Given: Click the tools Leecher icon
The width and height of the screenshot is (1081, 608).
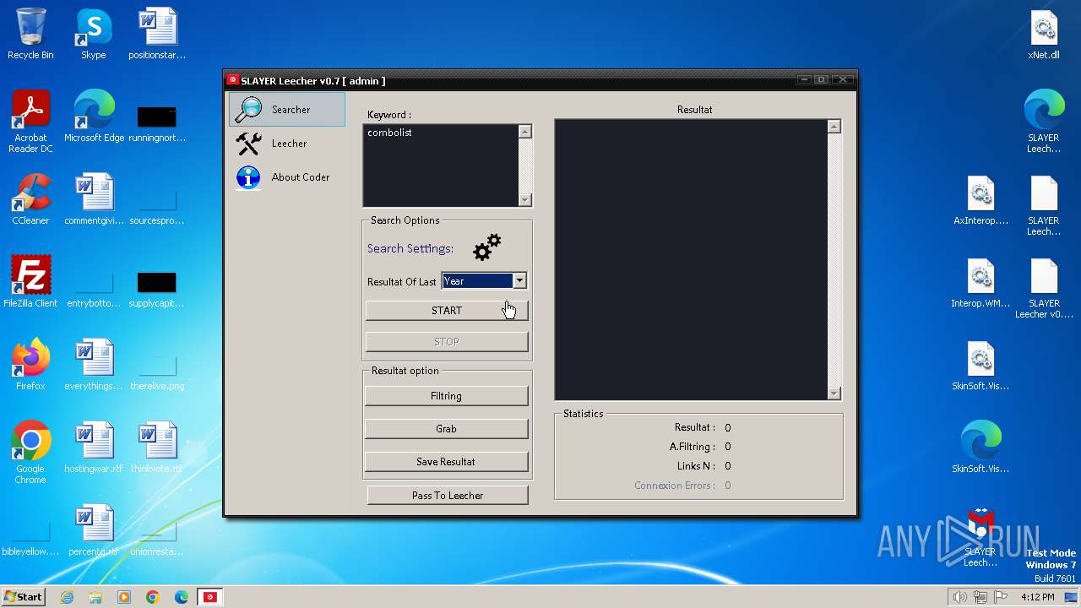Looking at the screenshot, I should [x=248, y=144].
